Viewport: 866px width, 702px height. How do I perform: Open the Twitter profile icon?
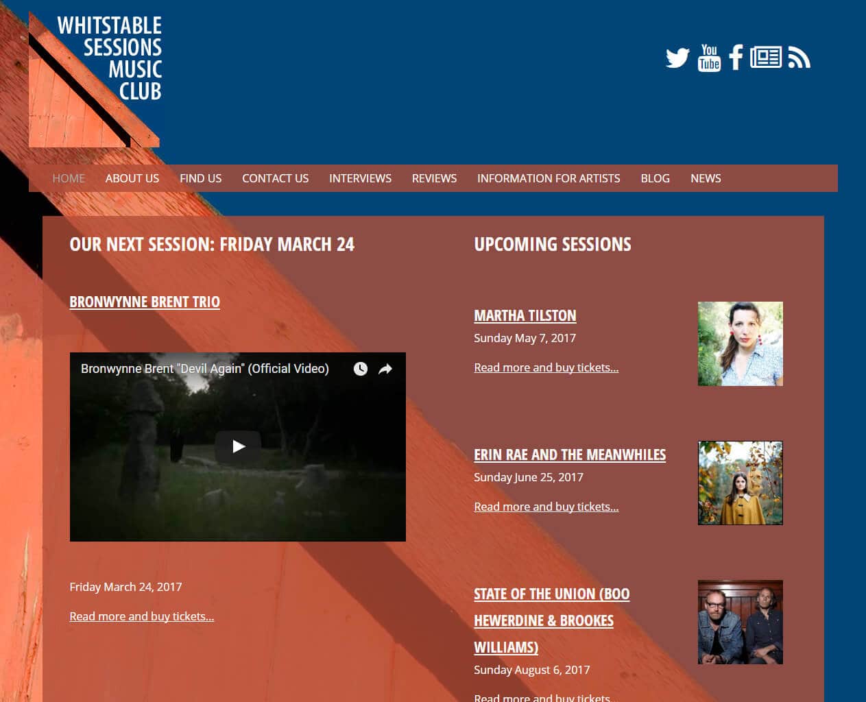[677, 58]
